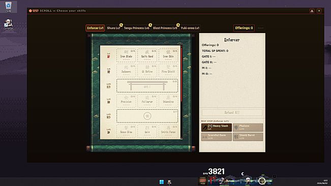
Task: Switch to the Shura Lv7 tab
Action: click(x=113, y=28)
